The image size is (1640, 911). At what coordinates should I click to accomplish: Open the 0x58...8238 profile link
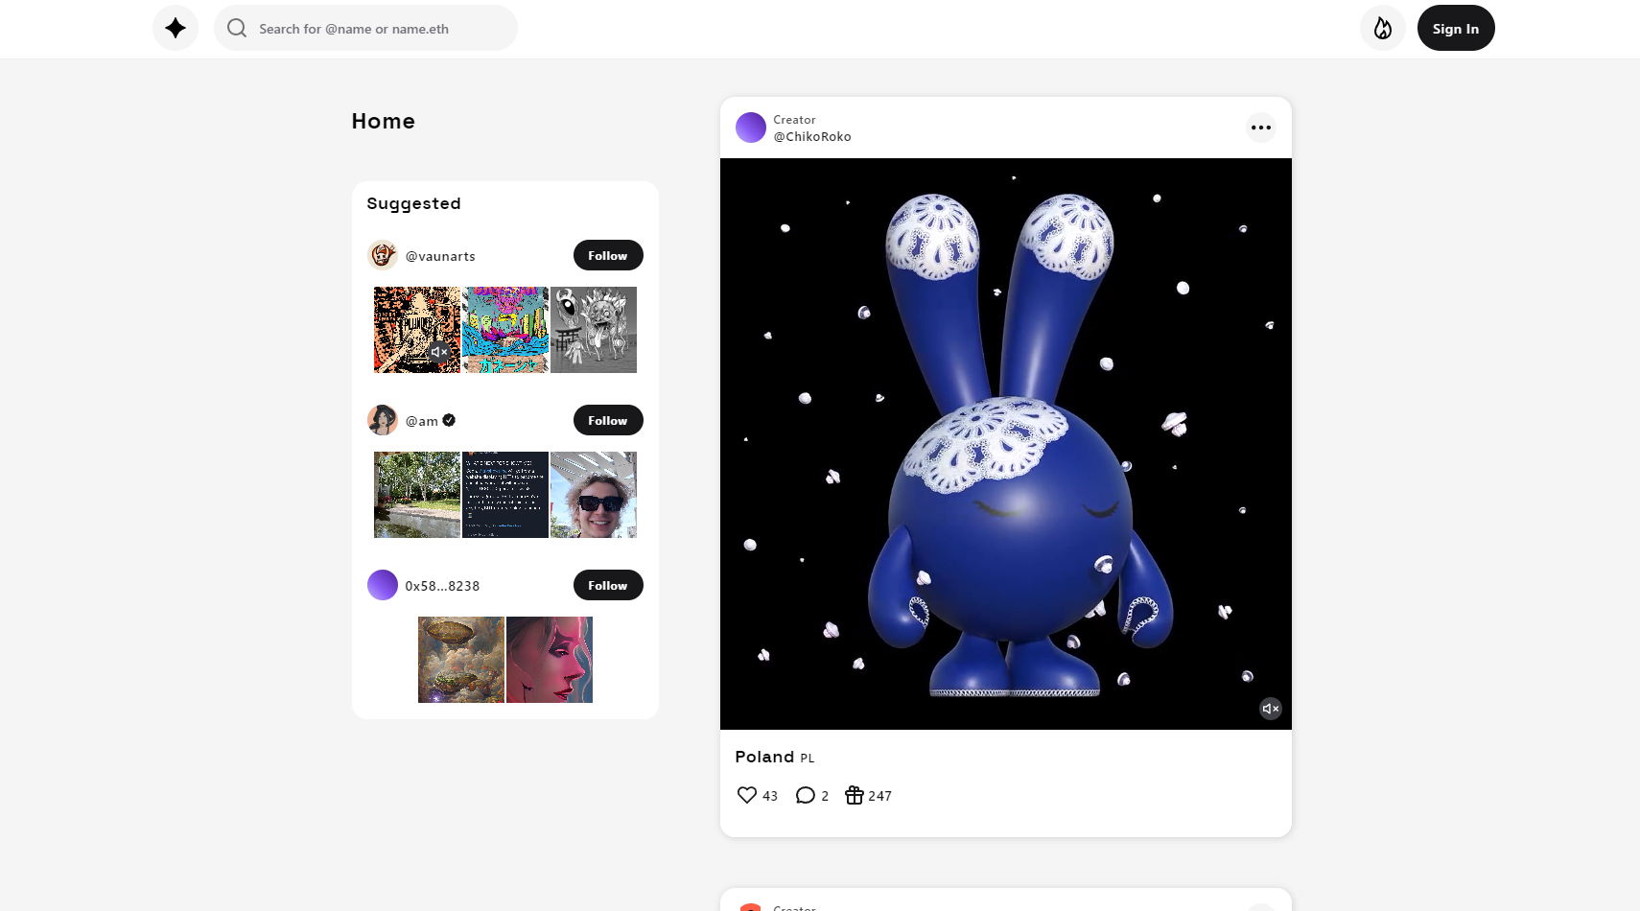[442, 586]
